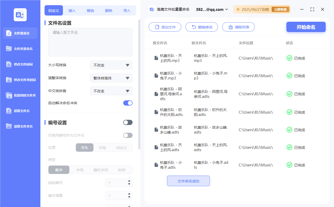Open the 提取文件名 sidebar tool
The width and height of the screenshot is (334, 207).
tap(20, 111)
